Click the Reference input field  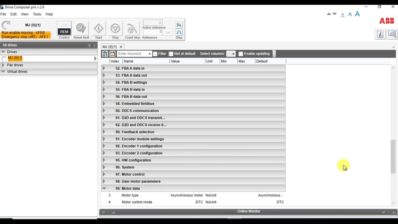153,32
